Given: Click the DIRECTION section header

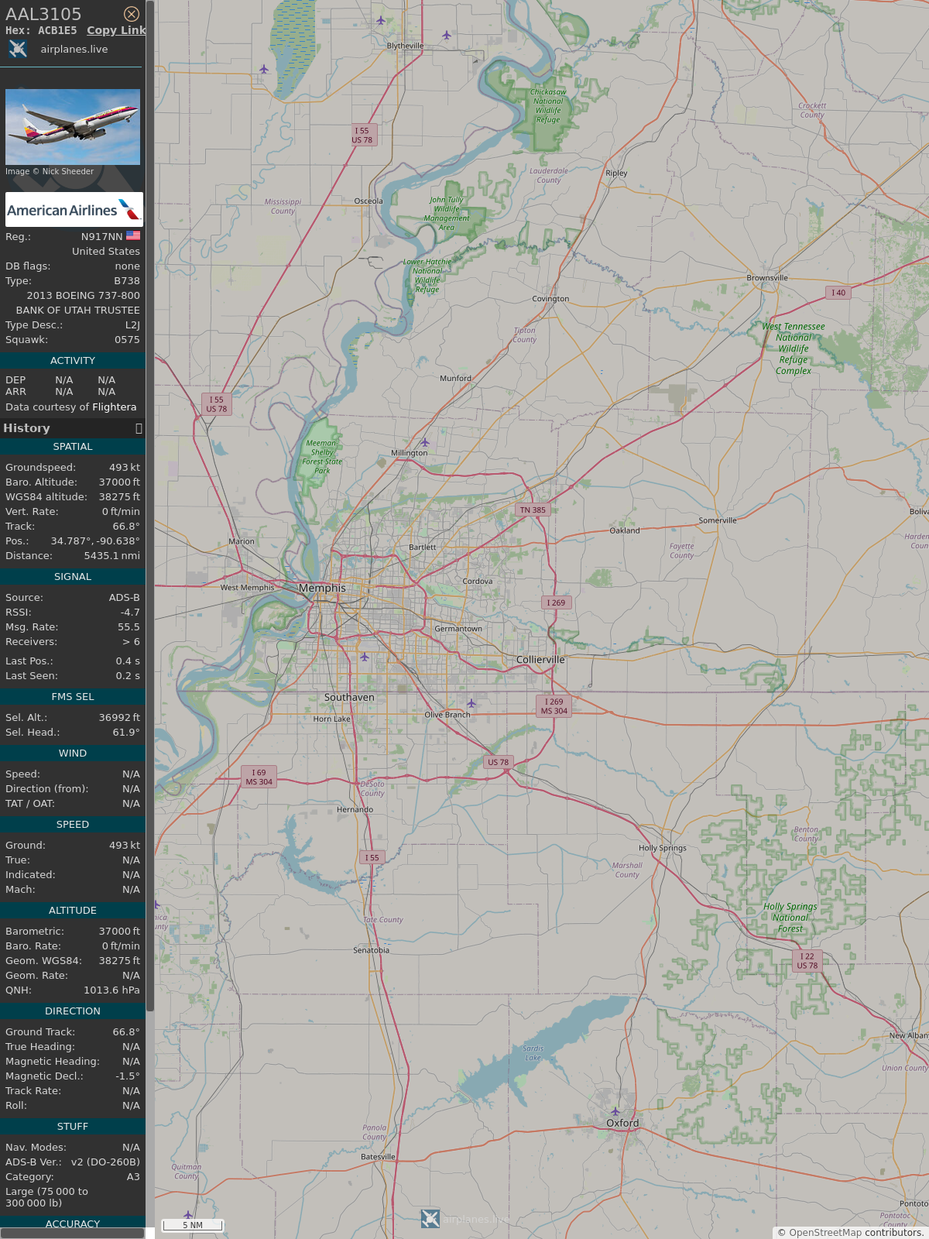Looking at the screenshot, I should pyautogui.click(x=73, y=1011).
